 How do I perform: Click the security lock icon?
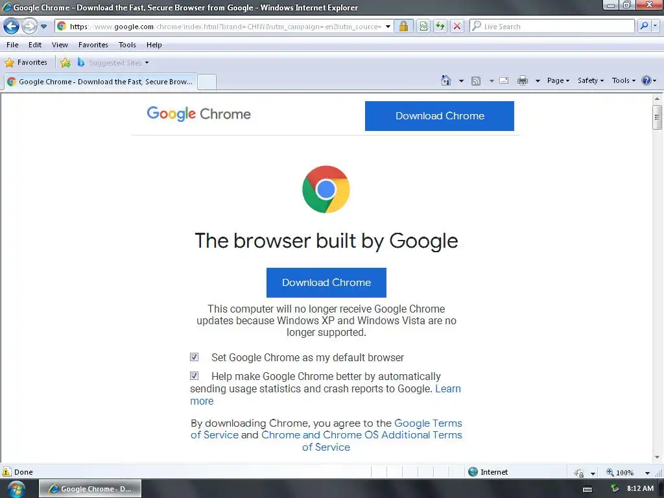403,26
